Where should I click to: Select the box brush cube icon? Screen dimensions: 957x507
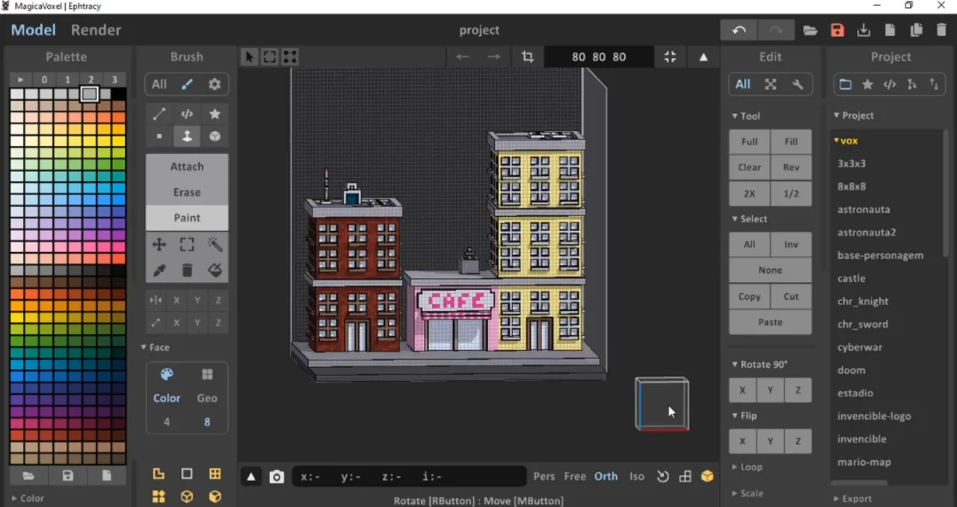point(215,136)
